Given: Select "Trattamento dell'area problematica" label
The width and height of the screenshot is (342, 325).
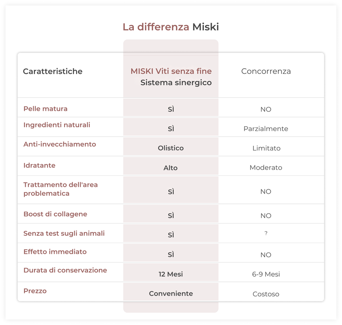Looking at the screenshot, I should coord(61,189).
